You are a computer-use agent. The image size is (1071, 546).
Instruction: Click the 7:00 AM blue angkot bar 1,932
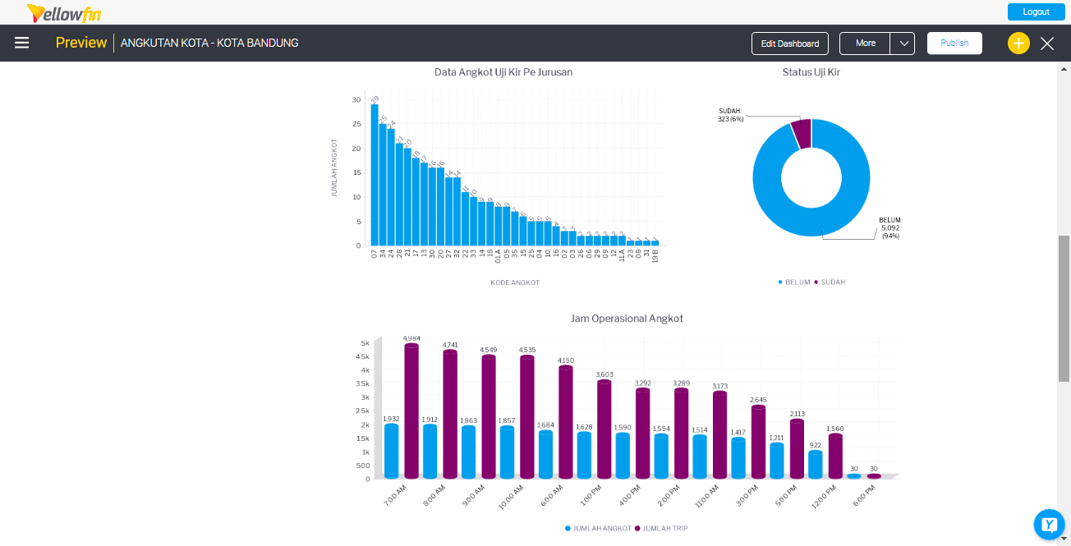tap(391, 451)
